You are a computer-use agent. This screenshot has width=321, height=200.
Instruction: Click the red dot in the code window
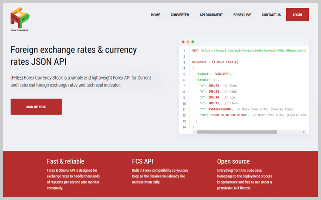pos(183,42)
